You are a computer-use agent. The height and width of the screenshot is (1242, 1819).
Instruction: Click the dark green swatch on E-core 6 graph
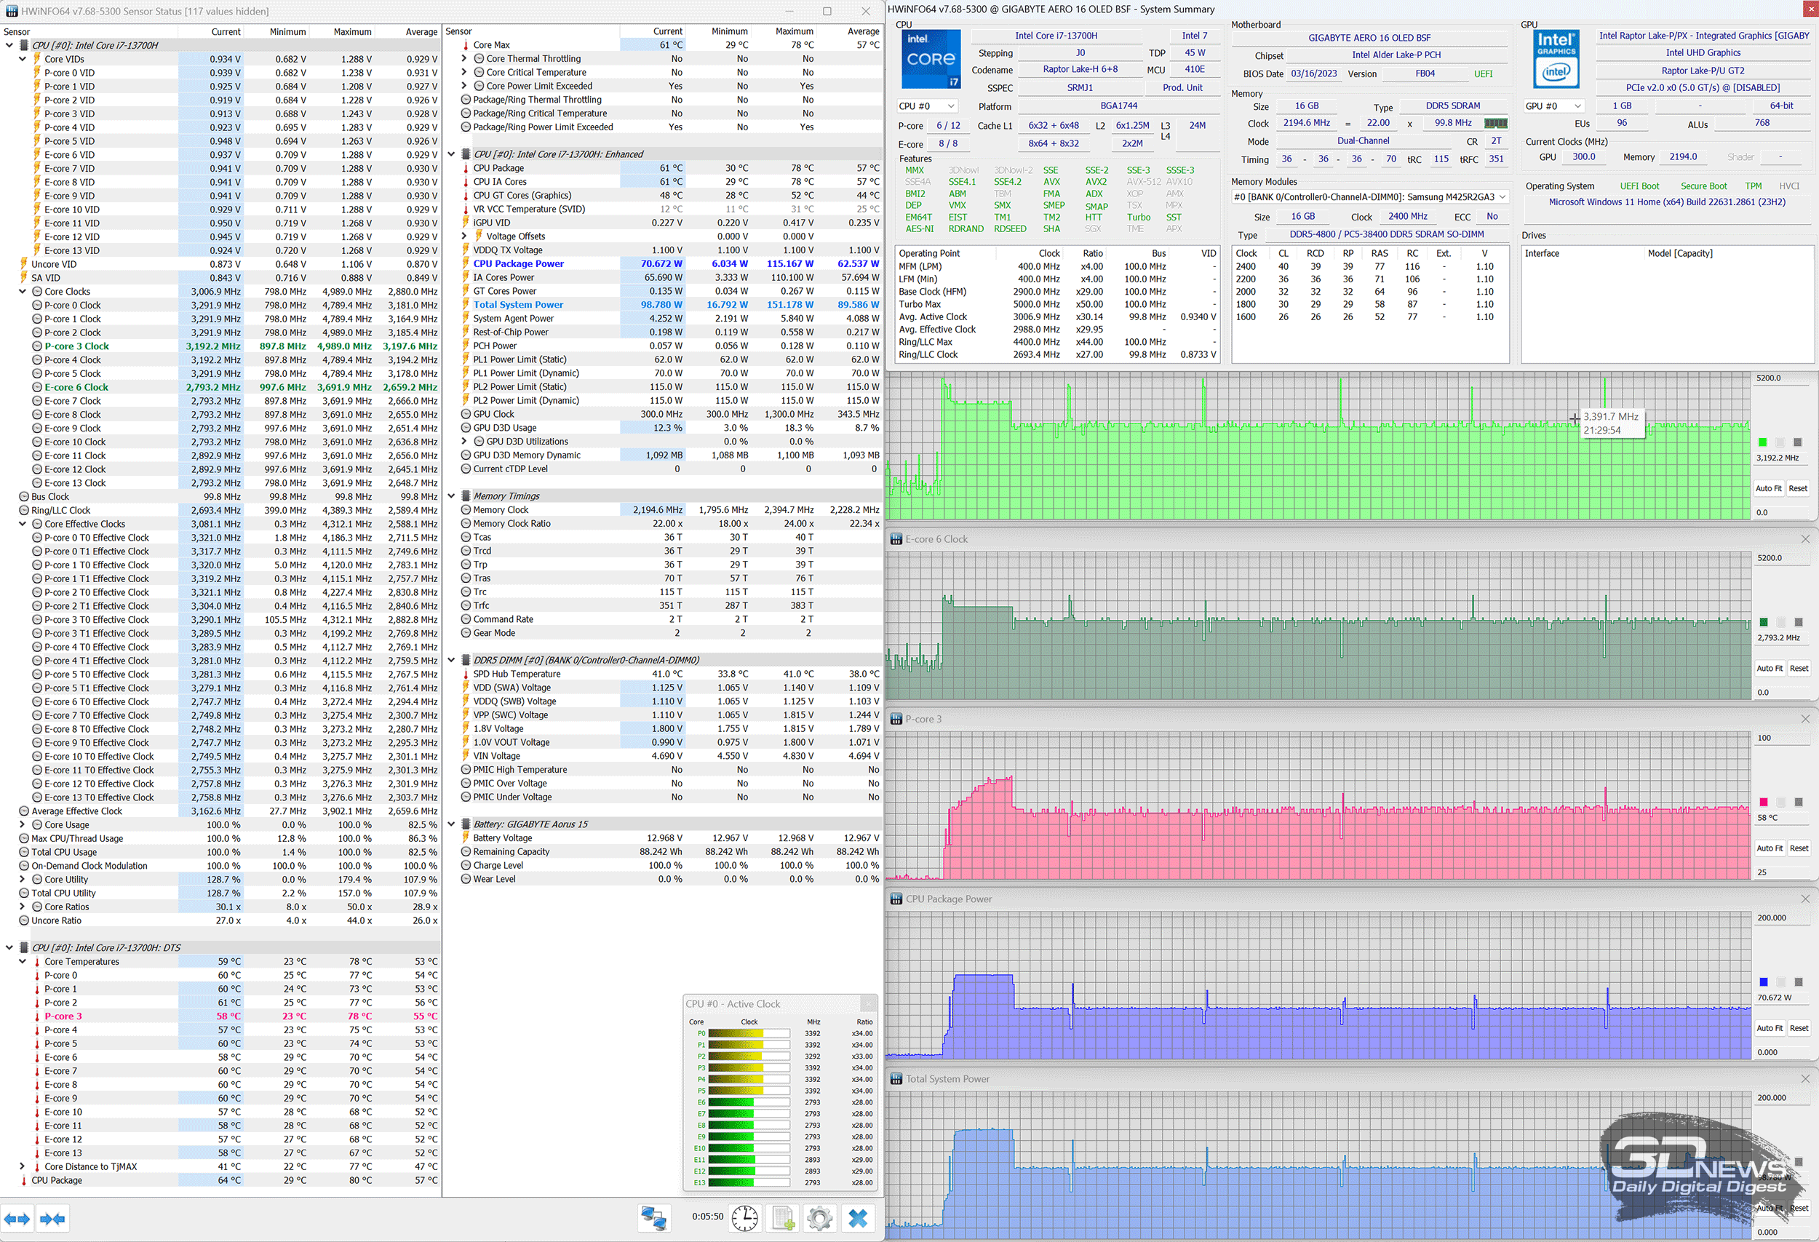(x=1764, y=622)
